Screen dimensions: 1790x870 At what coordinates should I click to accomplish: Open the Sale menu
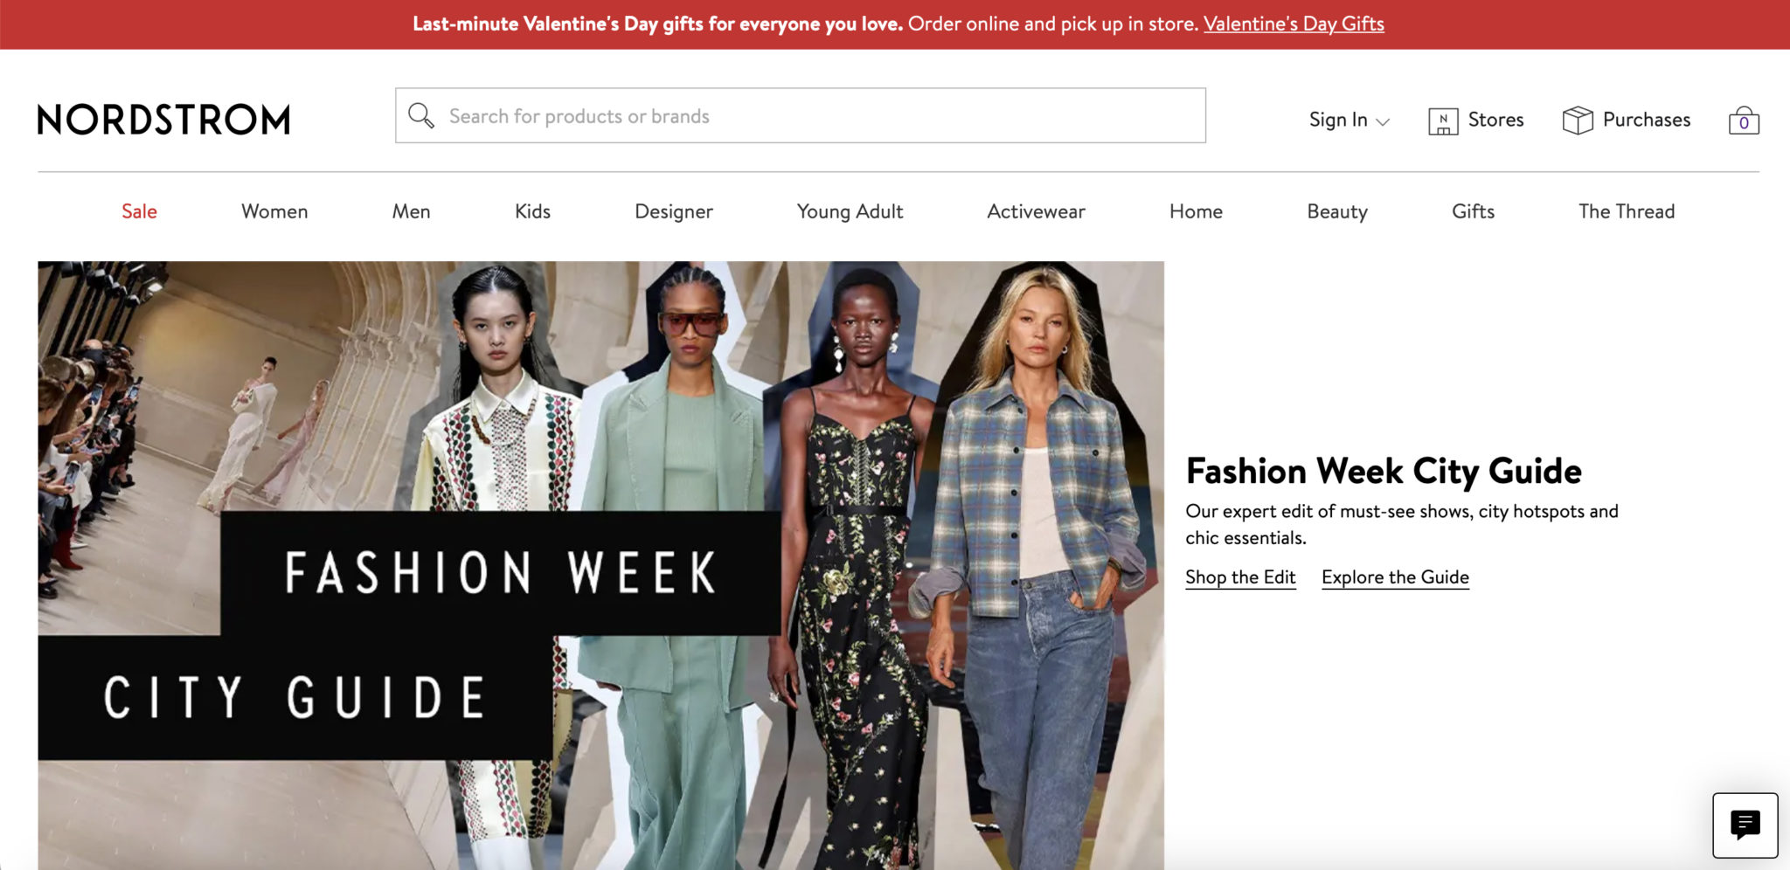[x=139, y=211]
